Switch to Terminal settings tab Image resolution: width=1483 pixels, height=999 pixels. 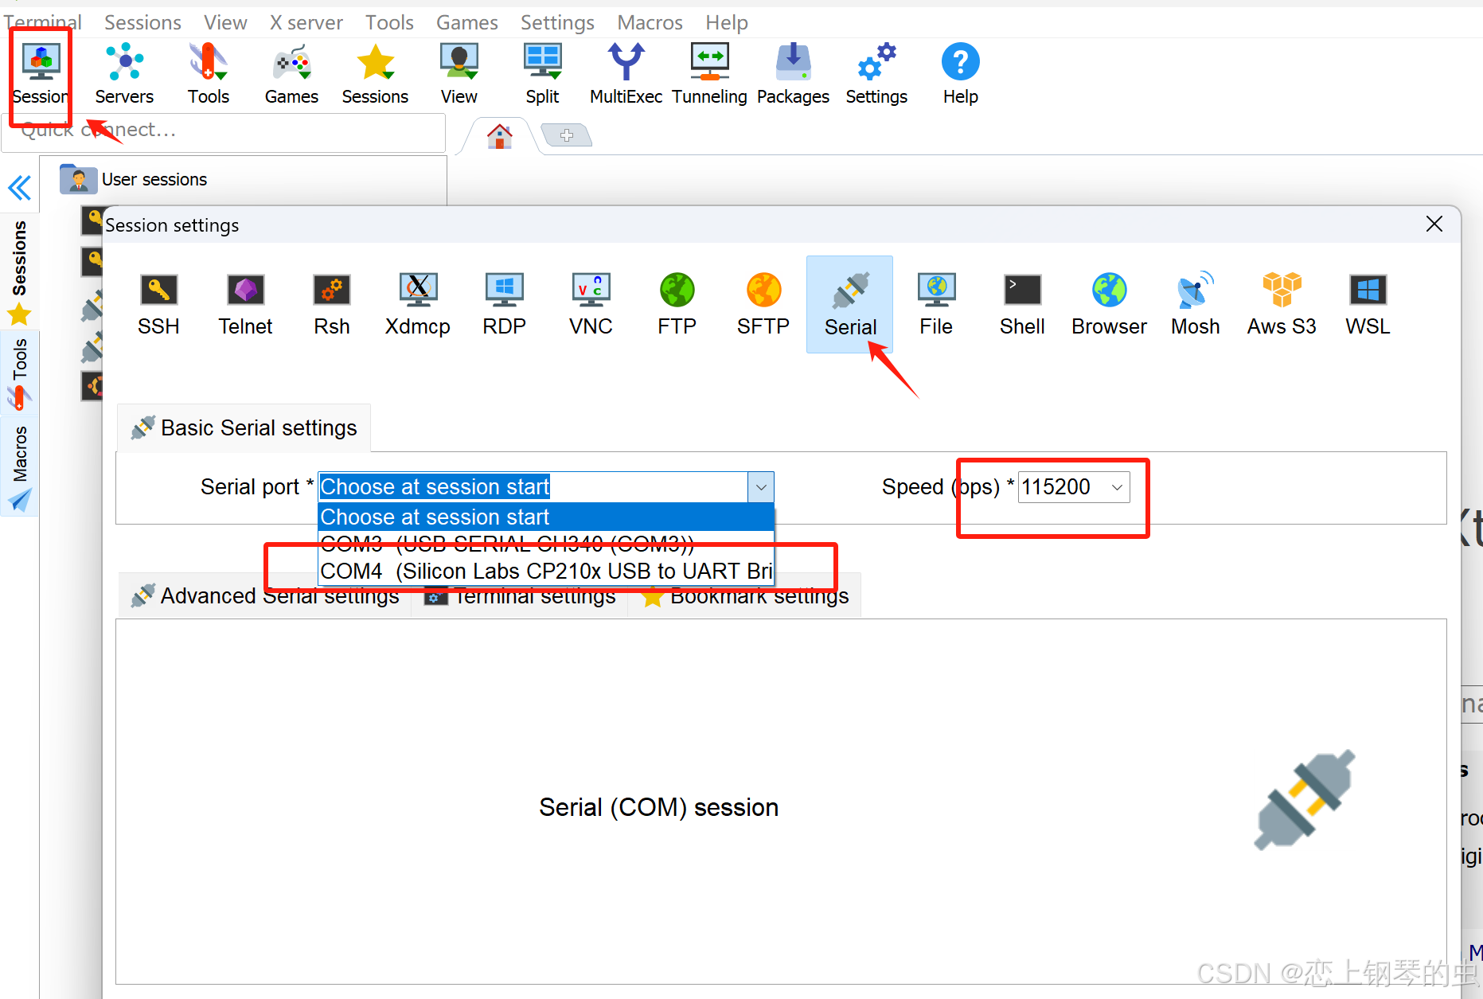coord(520,596)
